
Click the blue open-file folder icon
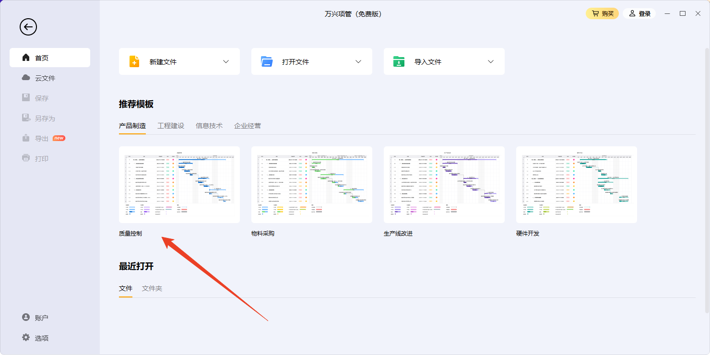[x=267, y=61]
